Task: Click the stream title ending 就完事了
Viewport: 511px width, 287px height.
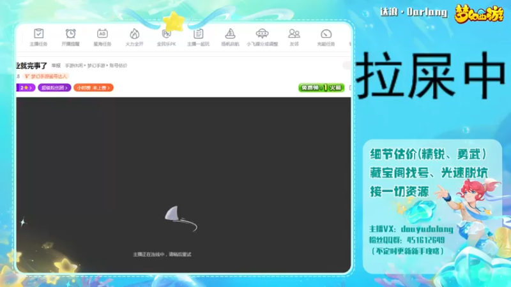Action: 31,66
